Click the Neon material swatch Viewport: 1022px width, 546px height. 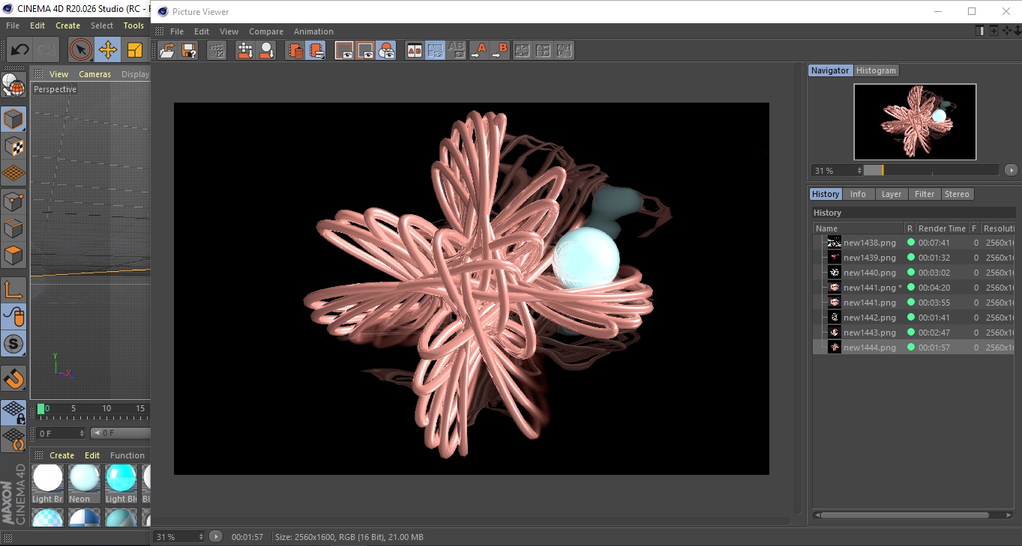(x=84, y=479)
